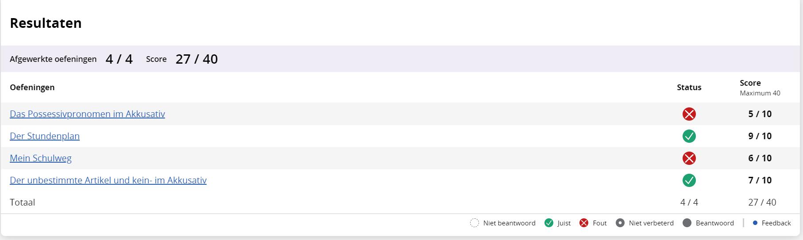This screenshot has width=803, height=240.
Task: Click the 6 / 10 score
Action: click(760, 158)
